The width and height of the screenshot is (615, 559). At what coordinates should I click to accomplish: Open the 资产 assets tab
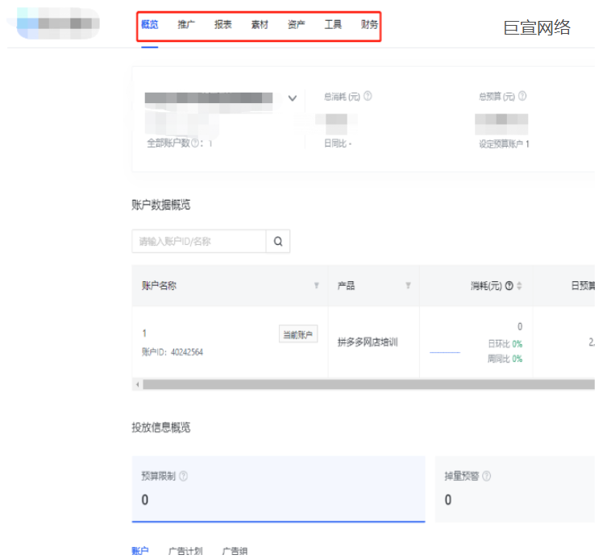[296, 25]
